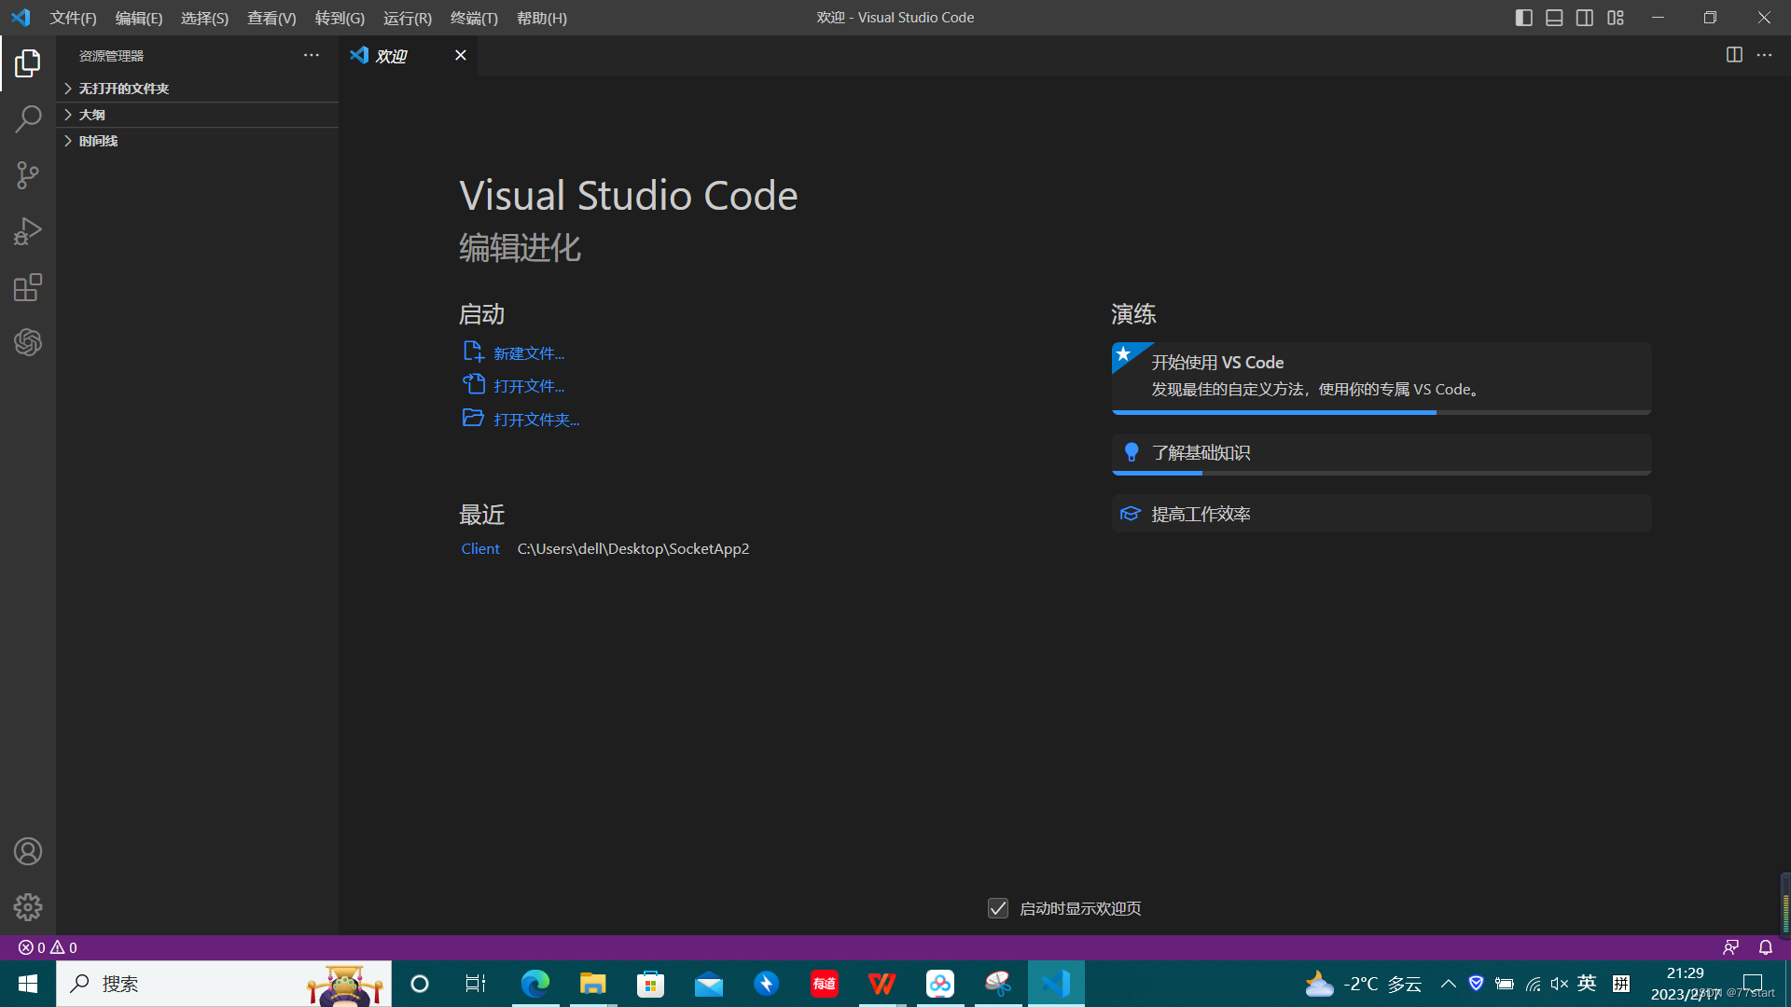Open the 帮助(H) menu
This screenshot has width=1791, height=1007.
[542, 18]
